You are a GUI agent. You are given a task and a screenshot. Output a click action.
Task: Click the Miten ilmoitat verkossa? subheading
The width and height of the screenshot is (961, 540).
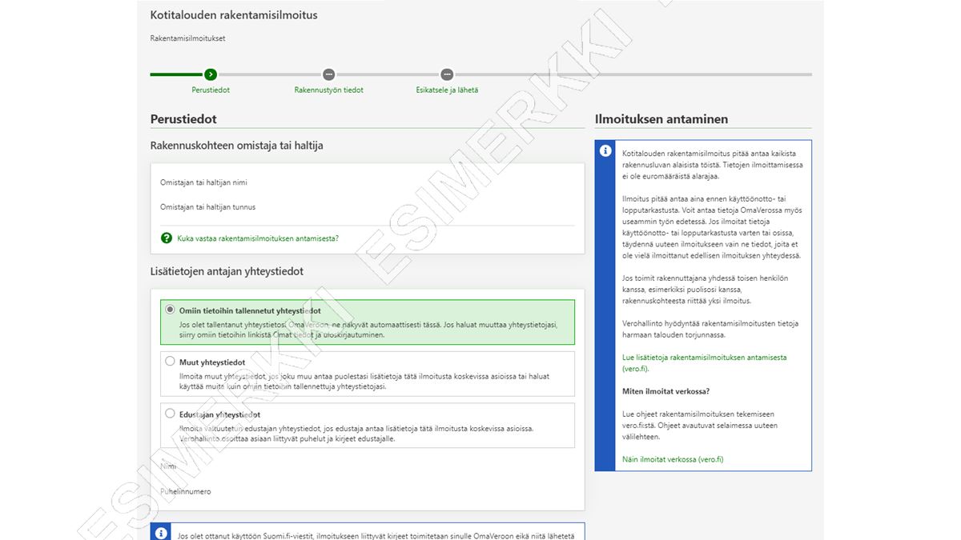pyautogui.click(x=666, y=391)
